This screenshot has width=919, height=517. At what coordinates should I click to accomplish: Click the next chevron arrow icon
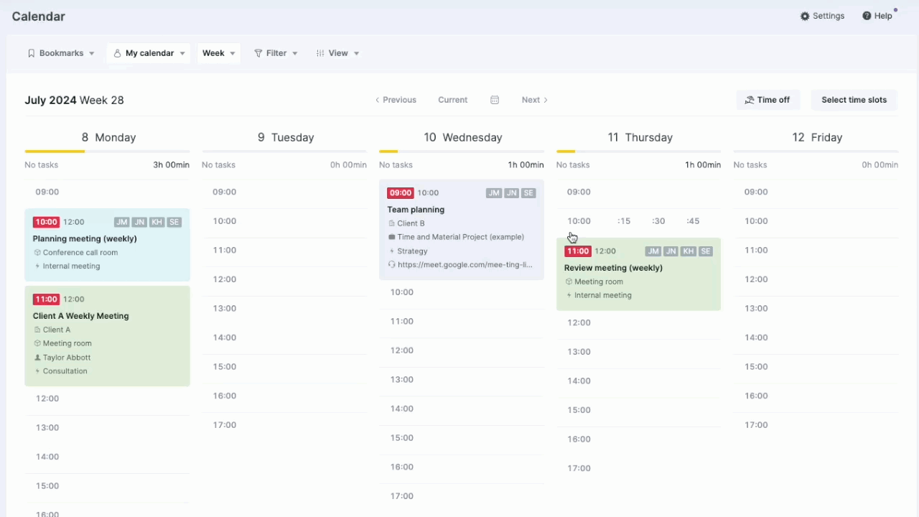click(546, 100)
